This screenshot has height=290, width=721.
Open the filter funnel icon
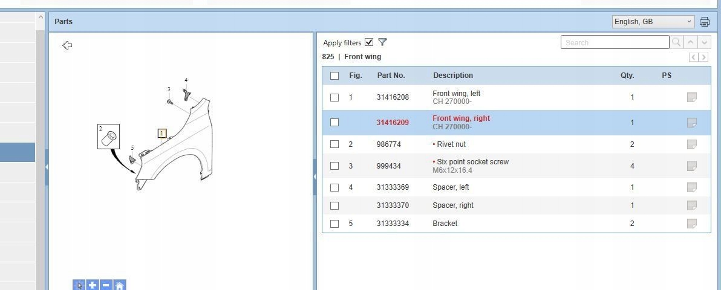point(382,42)
